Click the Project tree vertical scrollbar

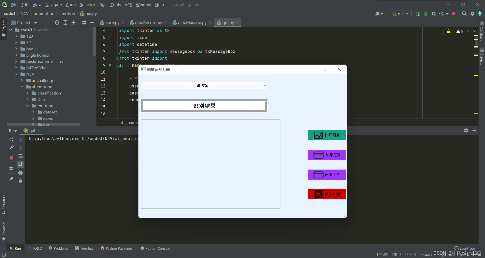pyautogui.click(x=95, y=42)
